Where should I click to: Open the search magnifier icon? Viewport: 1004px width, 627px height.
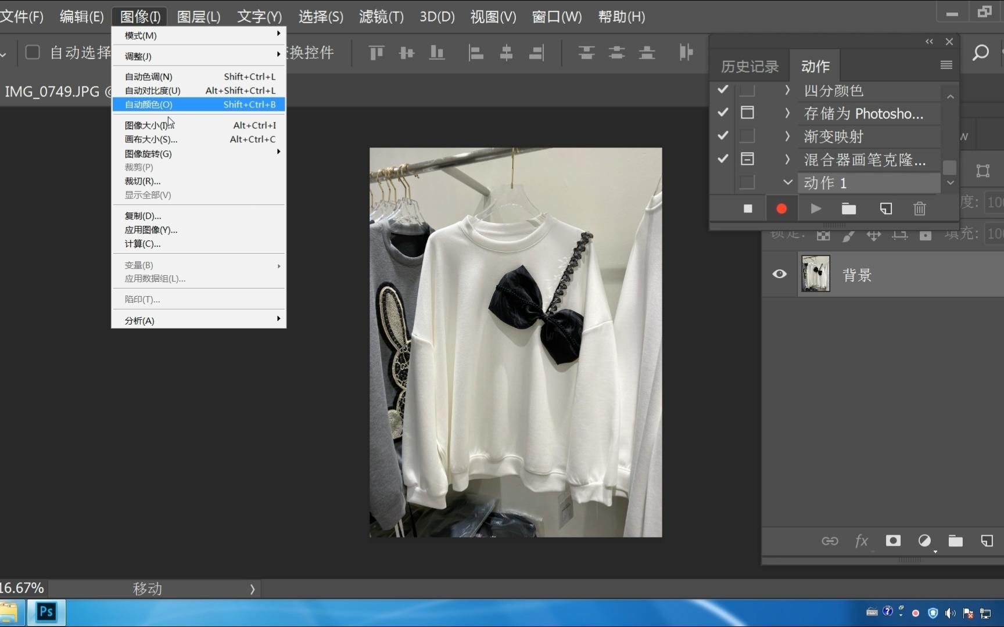point(981,53)
